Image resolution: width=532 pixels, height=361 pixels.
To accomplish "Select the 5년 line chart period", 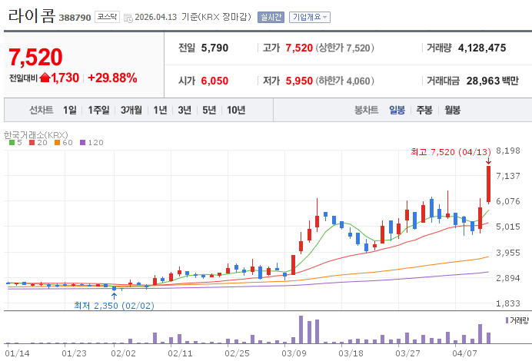I will pos(209,110).
